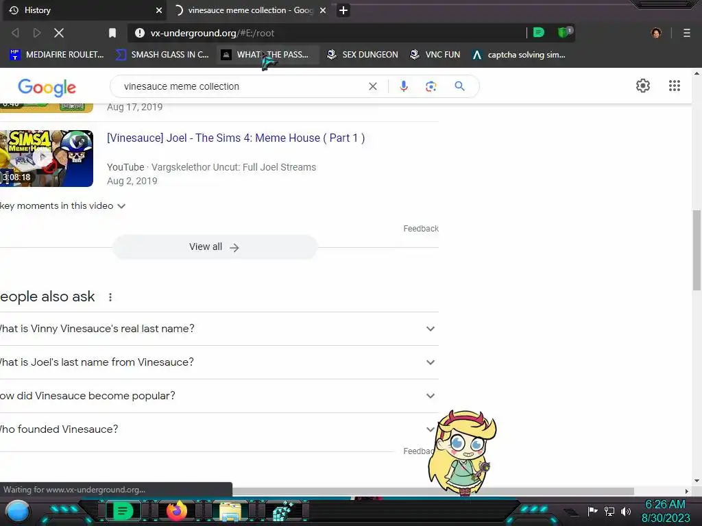The image size is (702, 526).
Task: Open Action Center flag icon
Action: tap(593, 511)
